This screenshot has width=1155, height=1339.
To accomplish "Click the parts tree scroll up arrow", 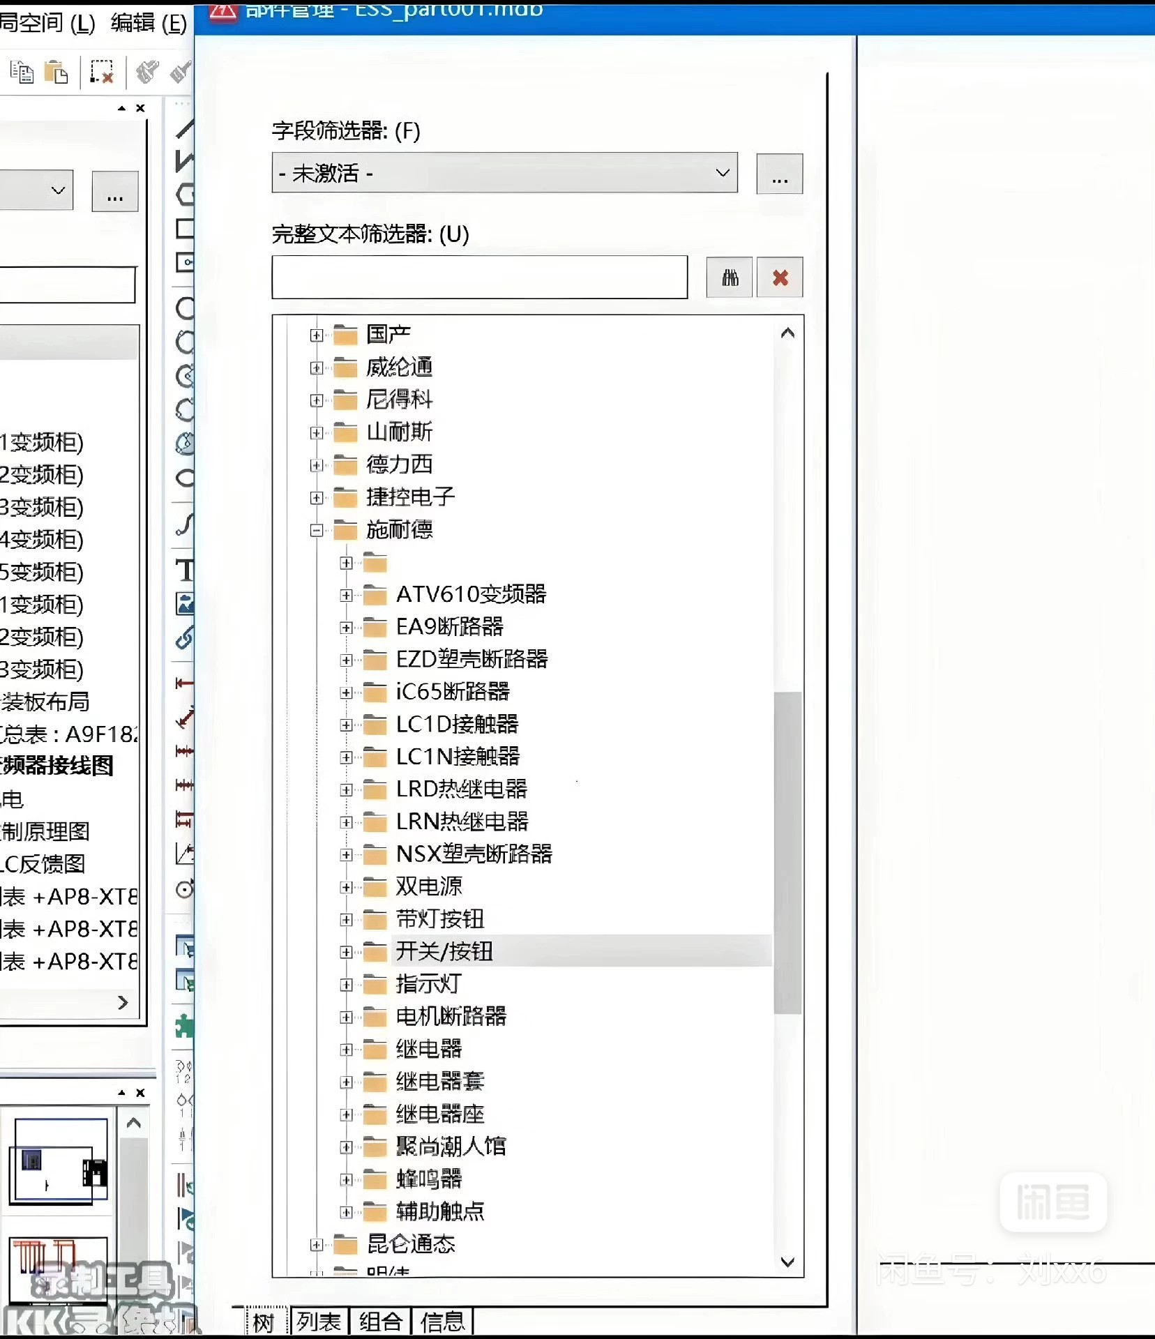I will (788, 333).
